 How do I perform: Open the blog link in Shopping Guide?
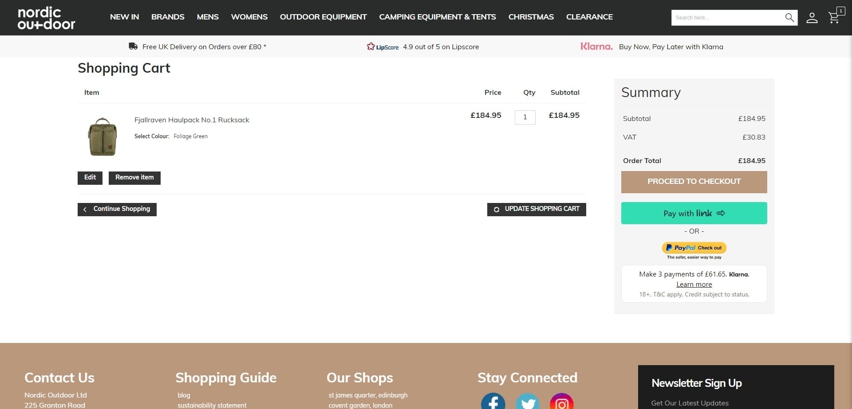(x=184, y=395)
